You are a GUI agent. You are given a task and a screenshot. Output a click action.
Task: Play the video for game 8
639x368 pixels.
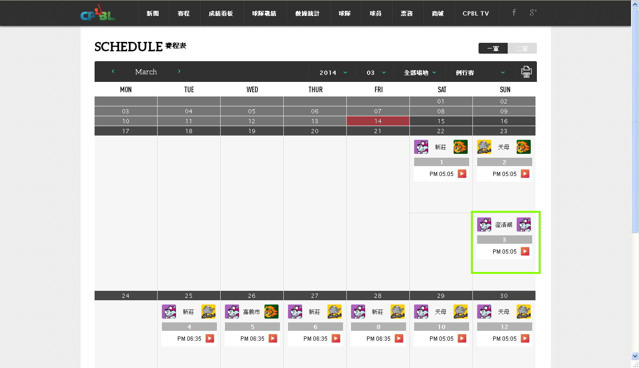point(399,338)
